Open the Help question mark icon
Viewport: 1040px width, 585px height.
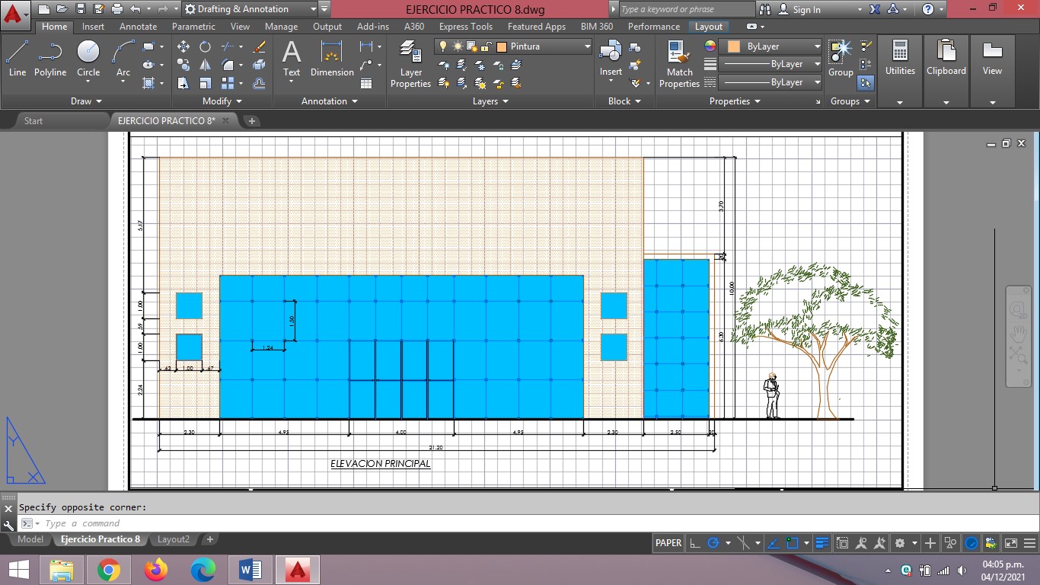[x=927, y=9]
